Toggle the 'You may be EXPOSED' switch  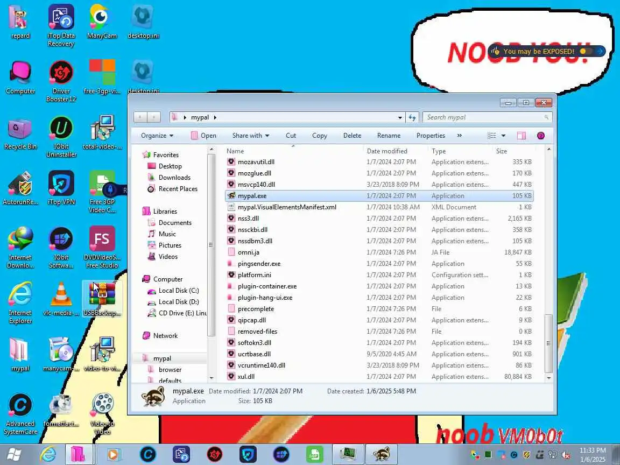586,51
